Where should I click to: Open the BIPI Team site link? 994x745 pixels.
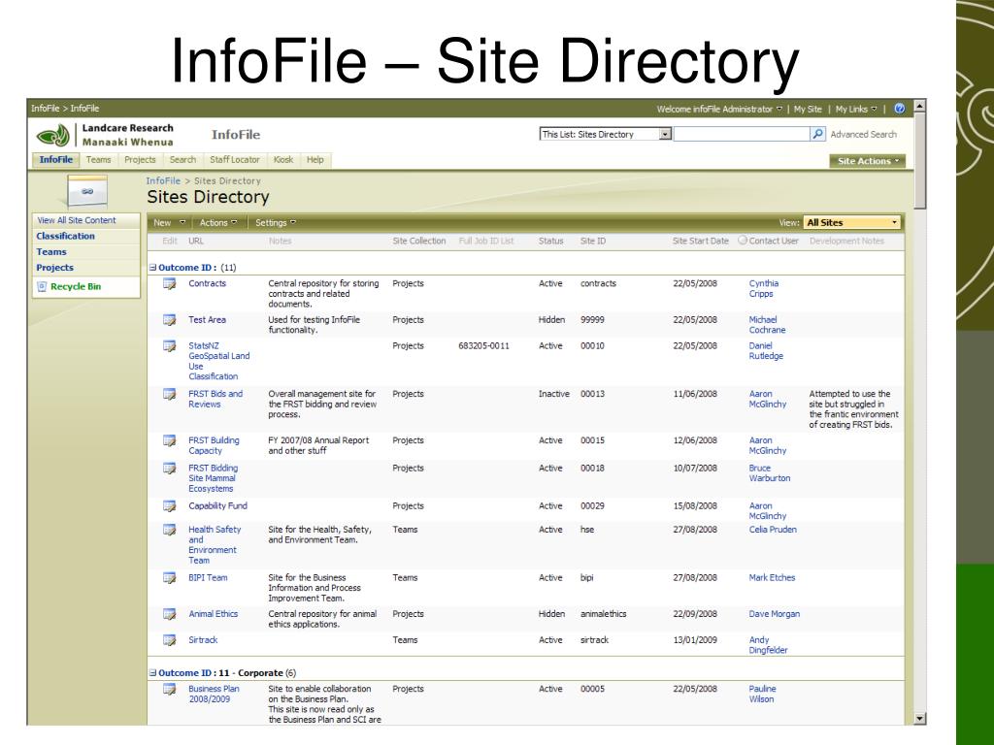[x=208, y=578]
